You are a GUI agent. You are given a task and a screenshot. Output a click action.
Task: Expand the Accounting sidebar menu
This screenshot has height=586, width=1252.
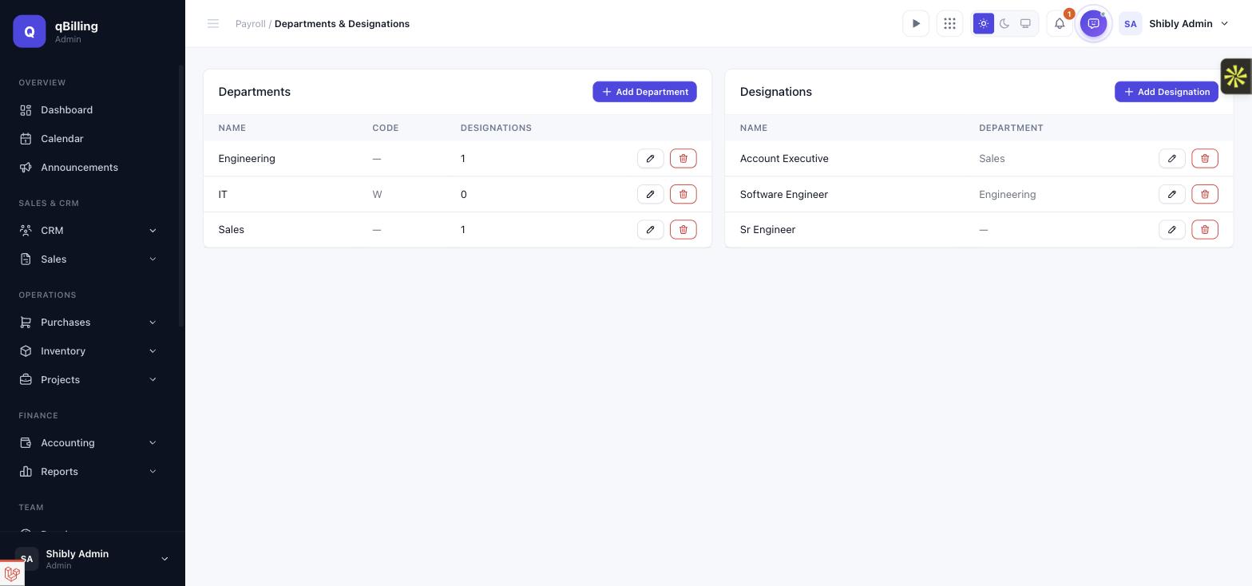89,443
